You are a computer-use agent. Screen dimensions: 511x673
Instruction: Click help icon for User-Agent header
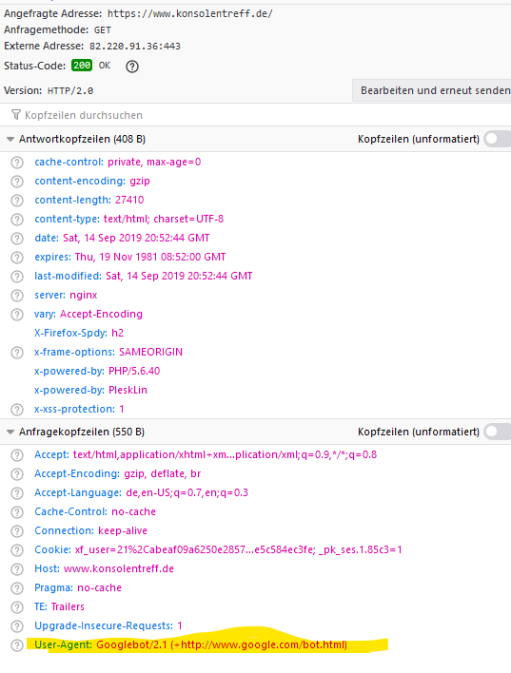pyautogui.click(x=17, y=645)
